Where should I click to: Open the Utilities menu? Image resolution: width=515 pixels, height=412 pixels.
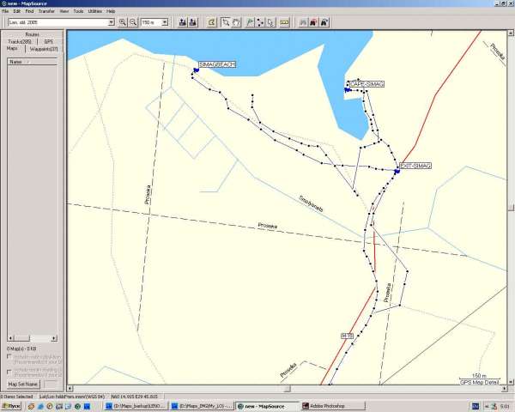(94, 11)
